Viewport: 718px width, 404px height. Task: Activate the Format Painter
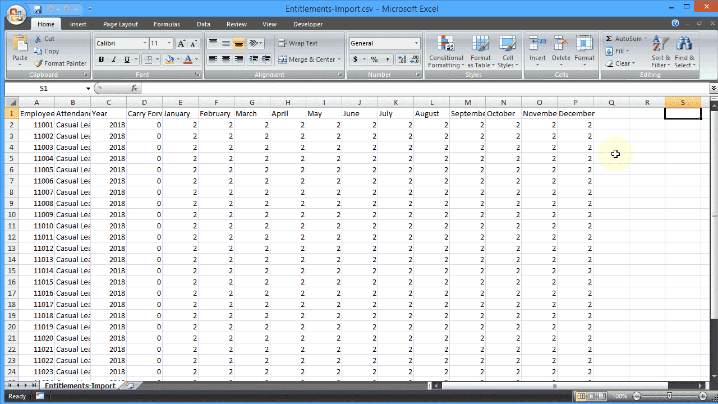click(x=60, y=63)
